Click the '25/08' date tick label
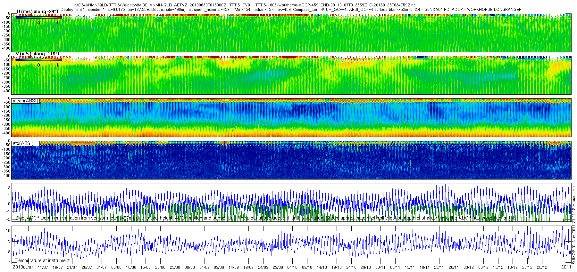The height and width of the screenshot is (272, 577). tap(175, 268)
